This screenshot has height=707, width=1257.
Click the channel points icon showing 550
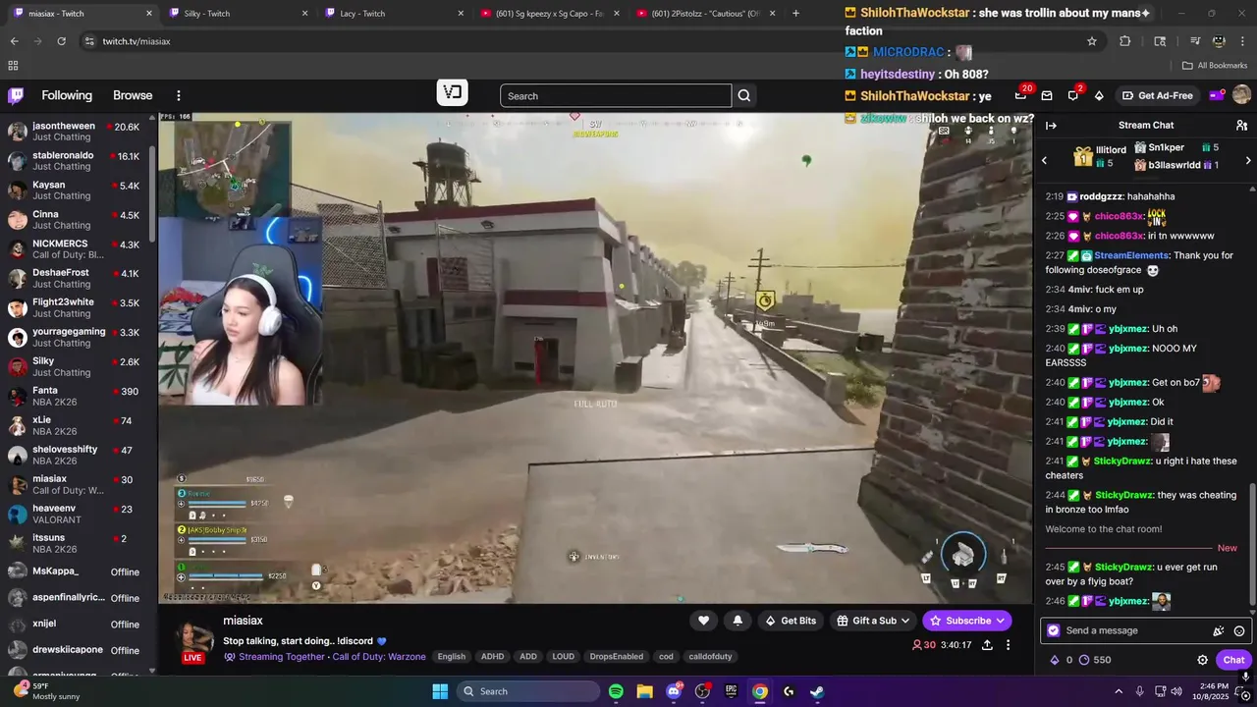coord(1084,660)
